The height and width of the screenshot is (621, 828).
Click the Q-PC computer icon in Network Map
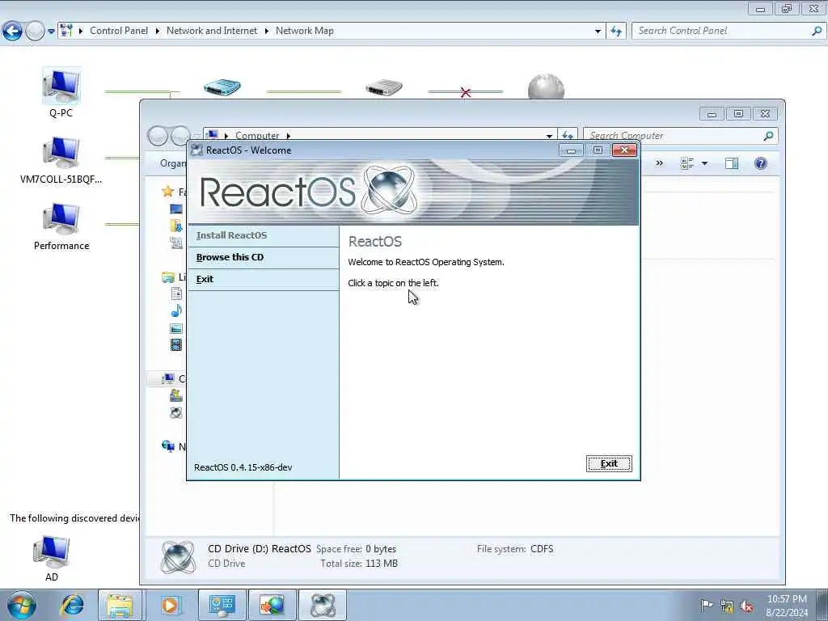[x=61, y=86]
